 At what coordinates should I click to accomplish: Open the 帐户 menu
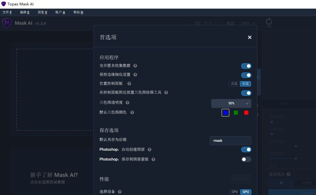click(60, 12)
